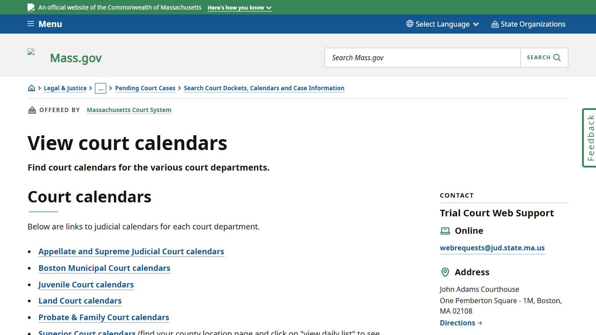This screenshot has height=335, width=596.
Task: Email webrequests@jud.state.ma.us via its link
Action: pyautogui.click(x=492, y=248)
